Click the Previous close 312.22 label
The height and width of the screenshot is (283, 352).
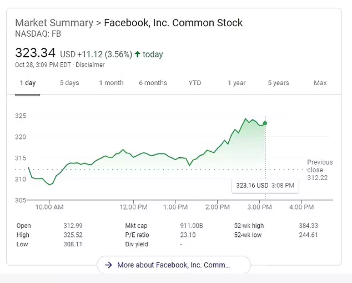pyautogui.click(x=320, y=170)
